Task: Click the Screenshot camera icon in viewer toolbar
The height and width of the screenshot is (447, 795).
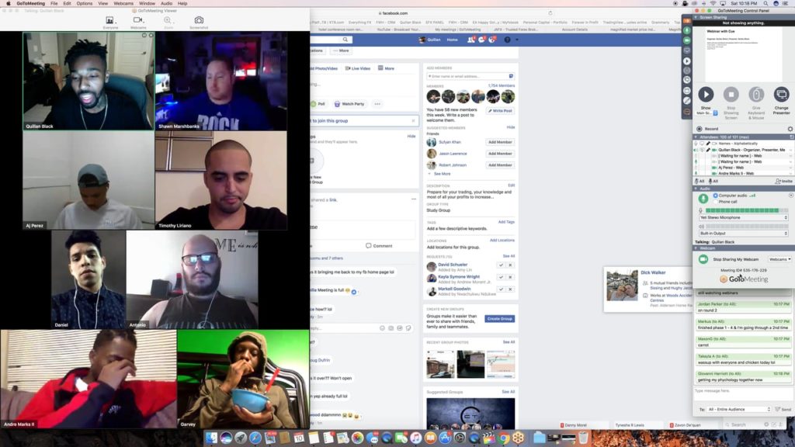Action: [199, 20]
